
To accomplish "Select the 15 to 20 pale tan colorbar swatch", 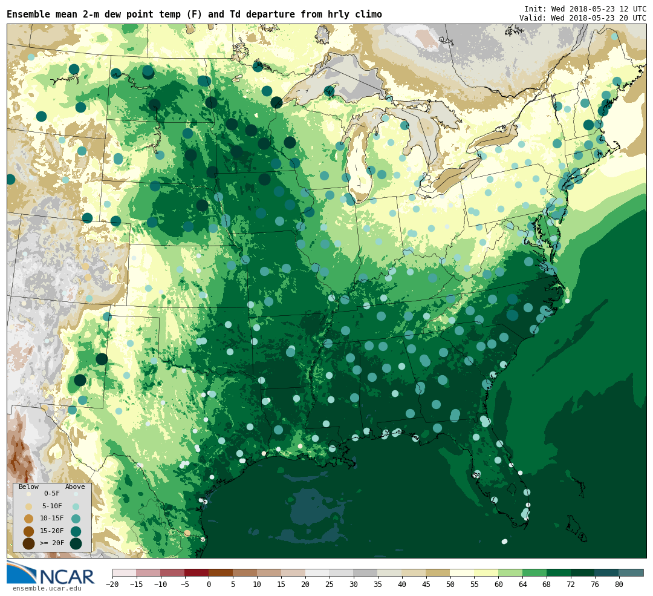I will click(x=294, y=573).
